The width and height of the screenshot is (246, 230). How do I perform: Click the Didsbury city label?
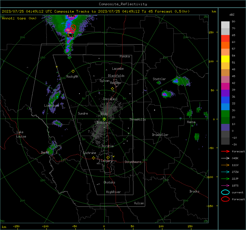point(103,123)
